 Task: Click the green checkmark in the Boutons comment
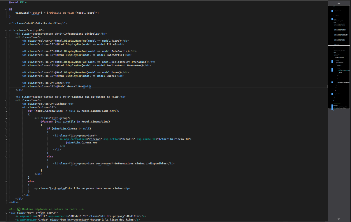19,209
